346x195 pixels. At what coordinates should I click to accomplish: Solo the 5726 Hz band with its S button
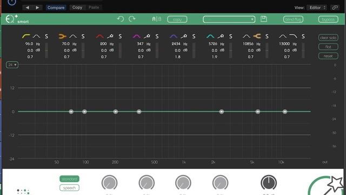231,36
